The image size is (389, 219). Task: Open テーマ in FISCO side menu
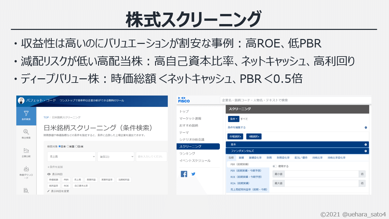(x=184, y=133)
